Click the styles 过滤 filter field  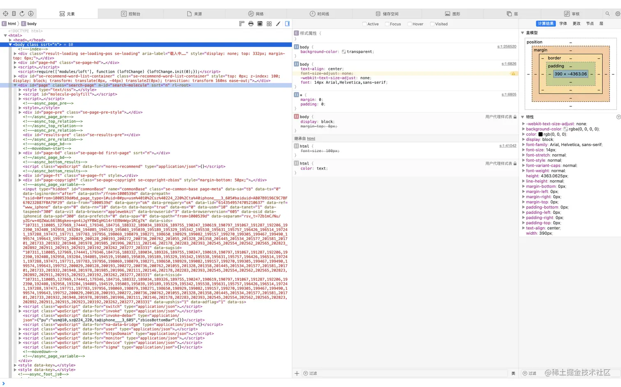click(405, 373)
